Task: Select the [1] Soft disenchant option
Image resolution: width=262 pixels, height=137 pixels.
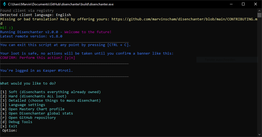Action: pyautogui.click(x=50, y=92)
